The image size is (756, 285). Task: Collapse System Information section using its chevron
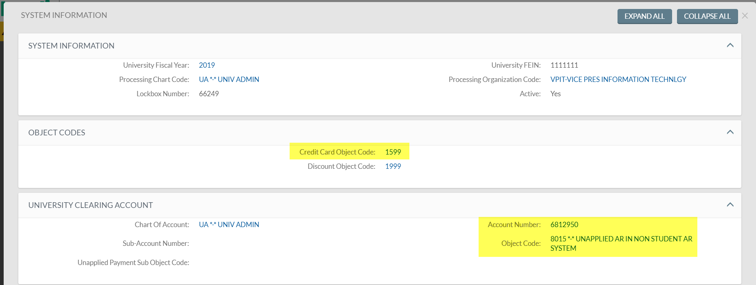[730, 45]
